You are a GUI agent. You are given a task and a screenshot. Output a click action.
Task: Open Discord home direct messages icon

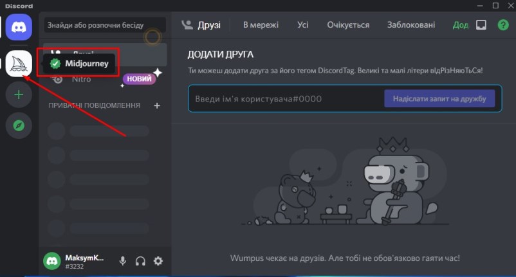[19, 27]
